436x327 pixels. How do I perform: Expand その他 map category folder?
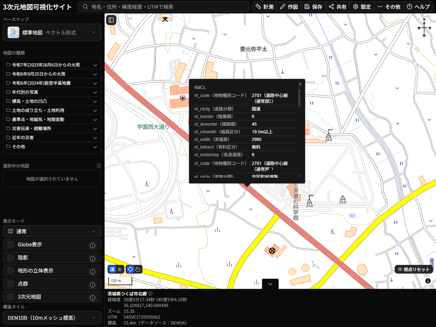[52, 147]
